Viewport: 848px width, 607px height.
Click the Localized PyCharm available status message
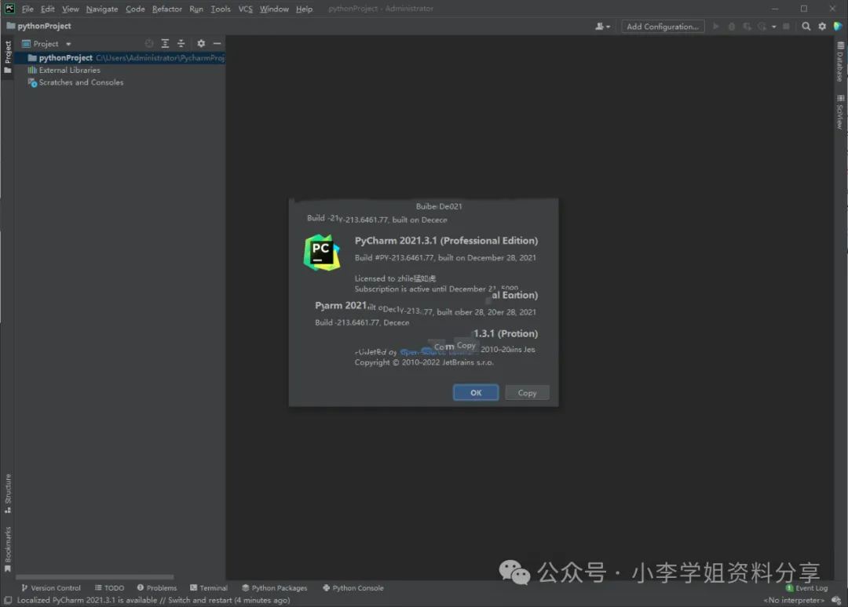[154, 600]
